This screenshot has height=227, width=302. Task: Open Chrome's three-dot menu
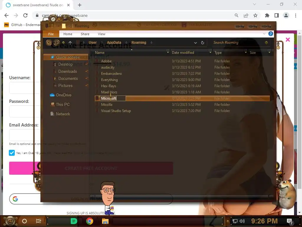click(x=296, y=15)
